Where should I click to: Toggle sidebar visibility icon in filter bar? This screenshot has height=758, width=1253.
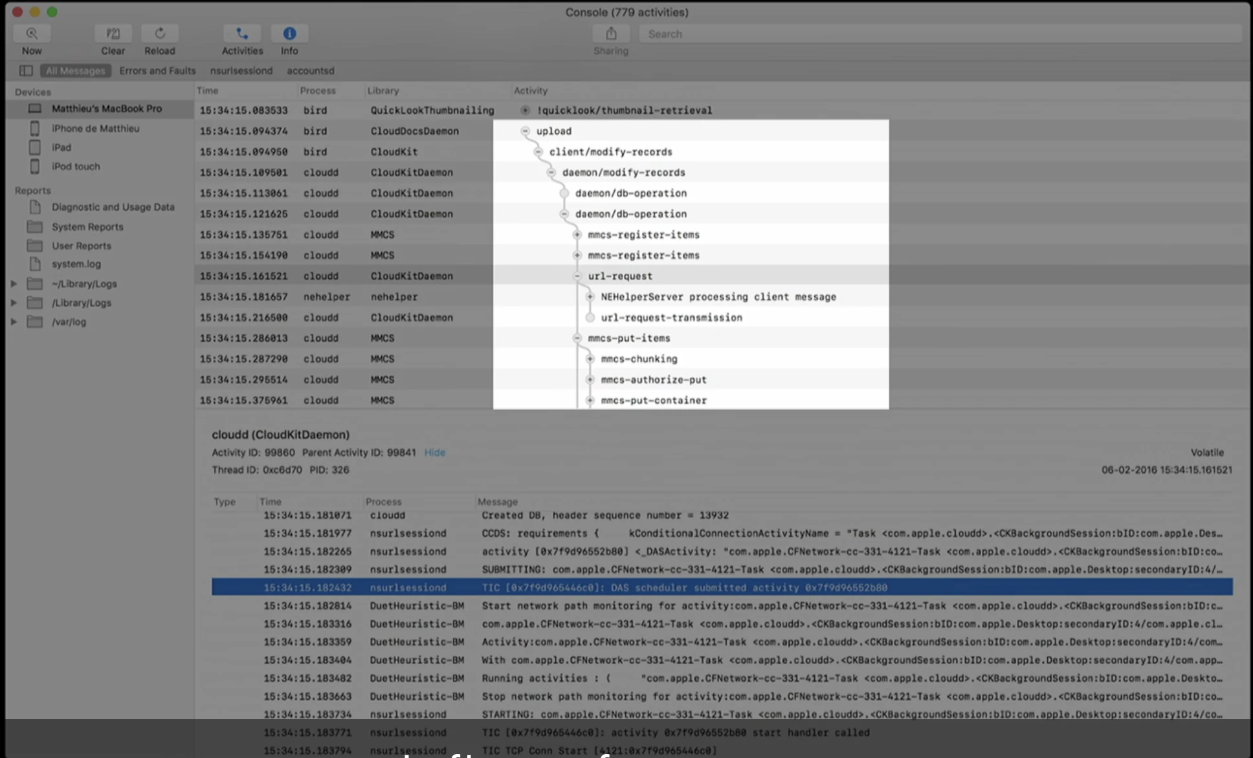[x=26, y=70]
